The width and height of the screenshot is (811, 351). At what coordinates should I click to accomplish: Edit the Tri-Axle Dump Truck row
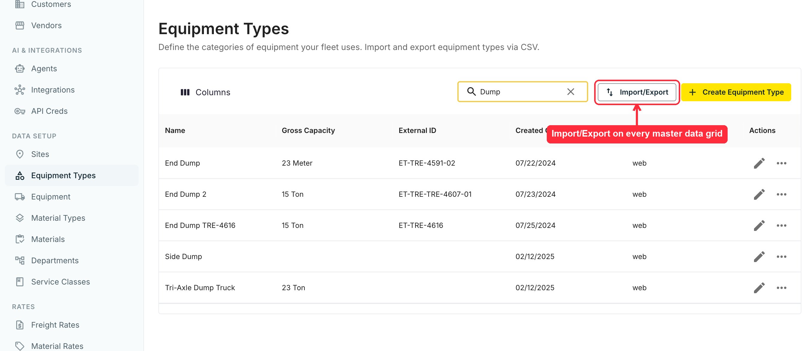pos(759,288)
